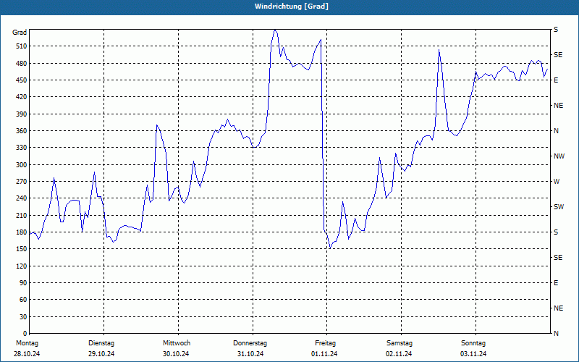This screenshot has width=579, height=362.
Task: Pick the 390 value on the left axis
Action: click(x=22, y=114)
